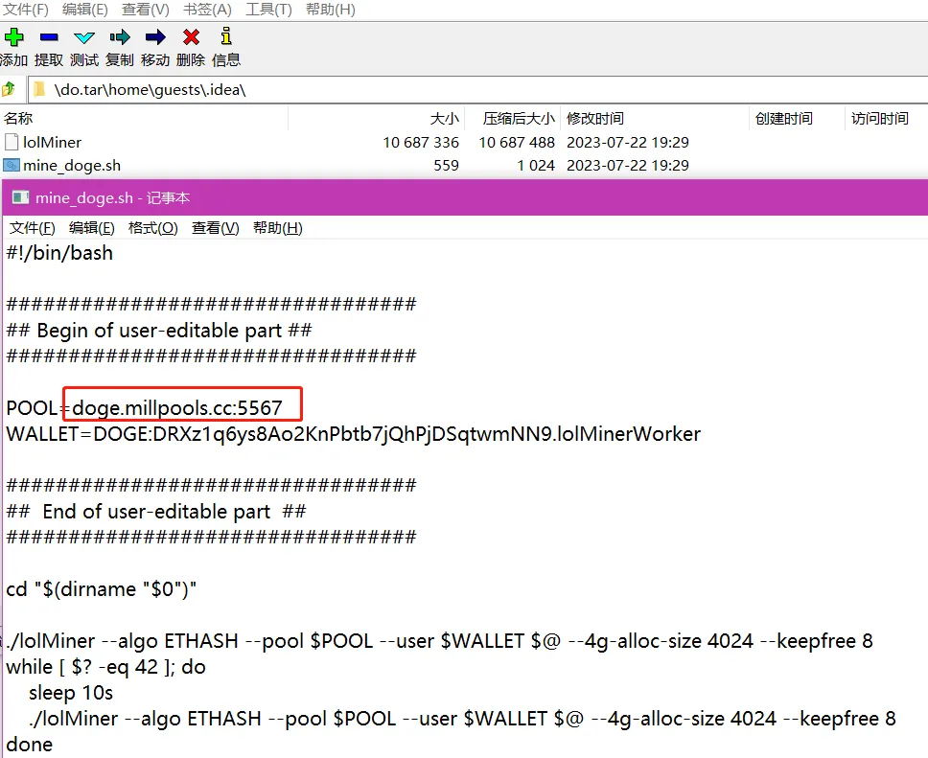Open Notepad Format (格式) menu
The image size is (928, 758).
click(152, 228)
